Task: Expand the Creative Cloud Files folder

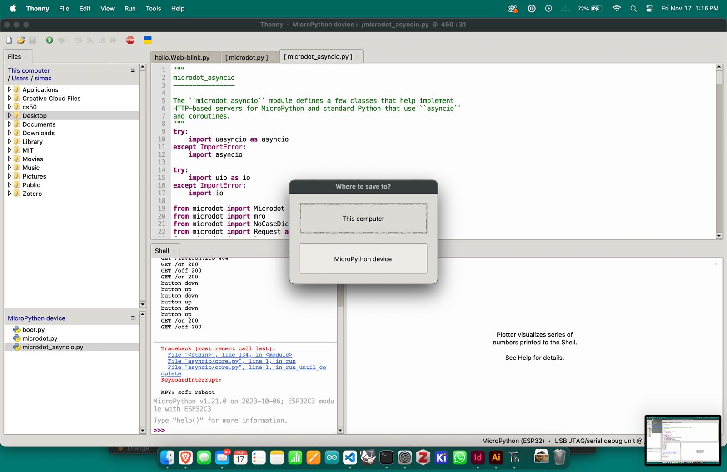Action: coord(10,99)
